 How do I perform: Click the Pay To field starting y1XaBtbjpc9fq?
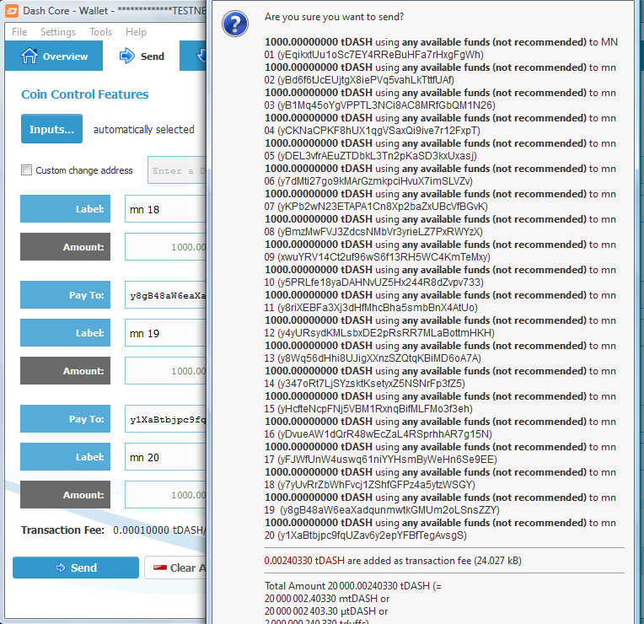coord(165,419)
